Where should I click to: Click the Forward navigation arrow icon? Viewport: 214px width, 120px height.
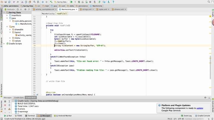point(46,2)
